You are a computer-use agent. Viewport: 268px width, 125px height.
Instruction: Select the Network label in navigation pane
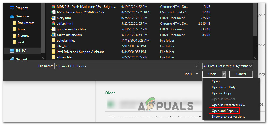point(22,59)
